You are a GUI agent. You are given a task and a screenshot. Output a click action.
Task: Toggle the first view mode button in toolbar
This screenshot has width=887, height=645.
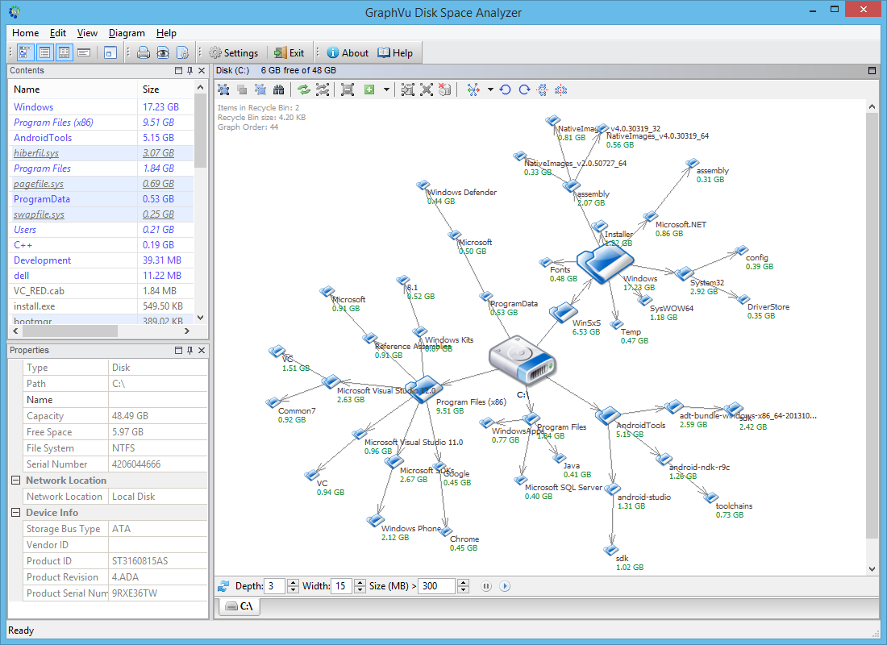click(x=25, y=53)
